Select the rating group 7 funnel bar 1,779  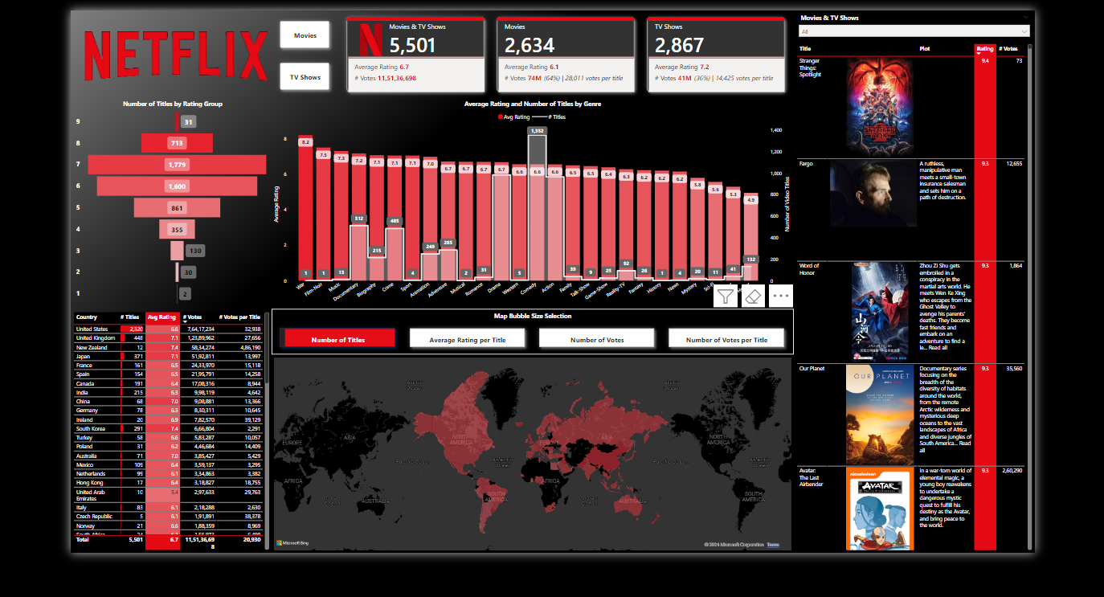[x=177, y=165]
